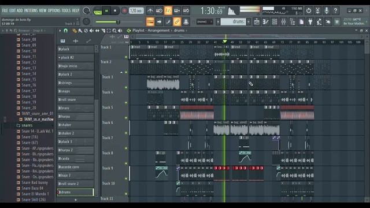Toggle loop recording icon
Viewport: 370px width, 208px height.
click(186, 10)
